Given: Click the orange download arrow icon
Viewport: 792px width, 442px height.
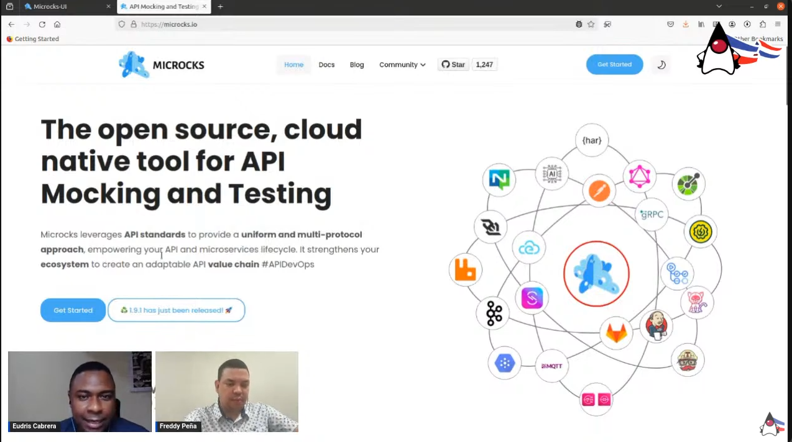Looking at the screenshot, I should [x=686, y=24].
